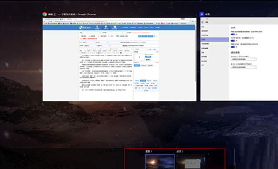This screenshot has width=278, height=169.
Task: Click the Chrome address bar
Action: click(121, 21)
